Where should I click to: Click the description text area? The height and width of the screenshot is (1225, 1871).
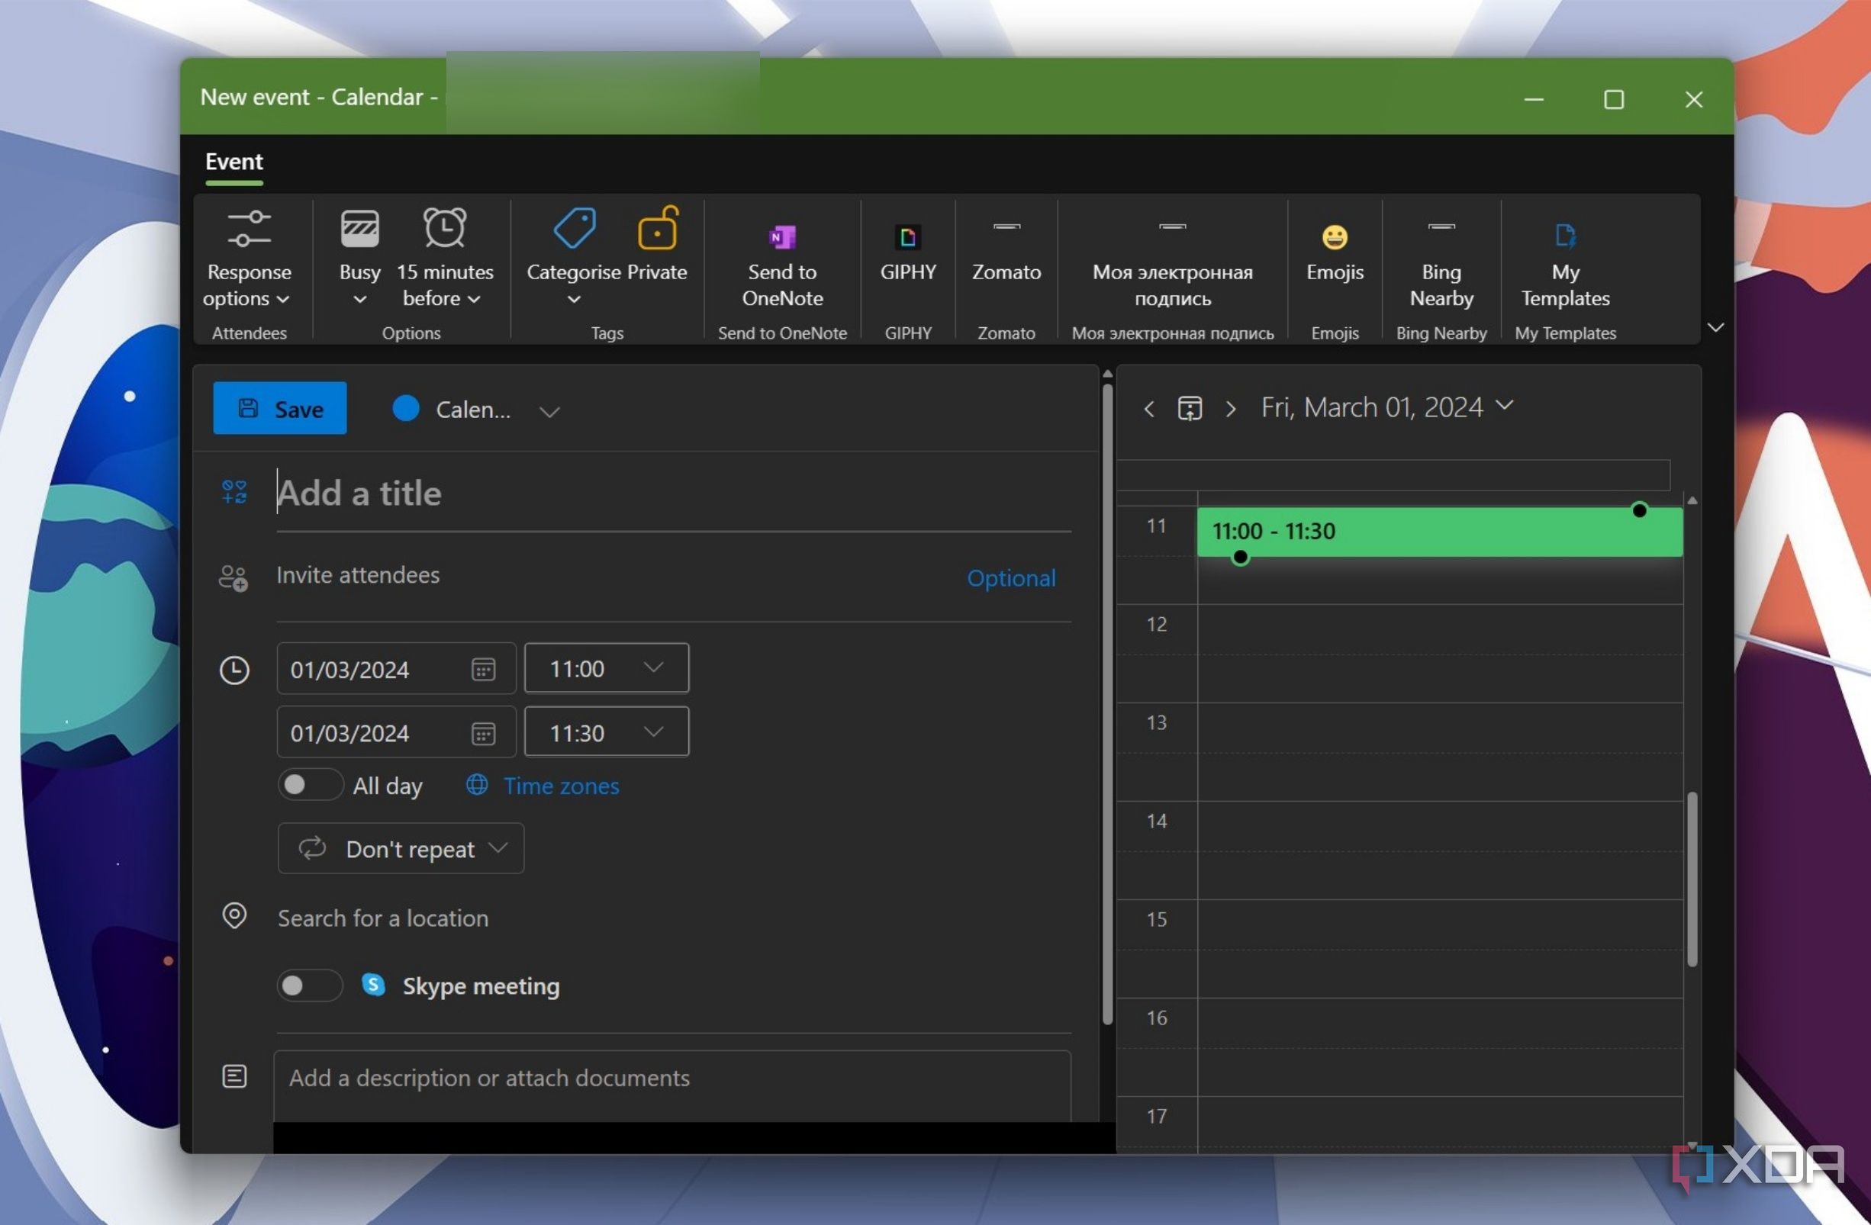[x=672, y=1086]
